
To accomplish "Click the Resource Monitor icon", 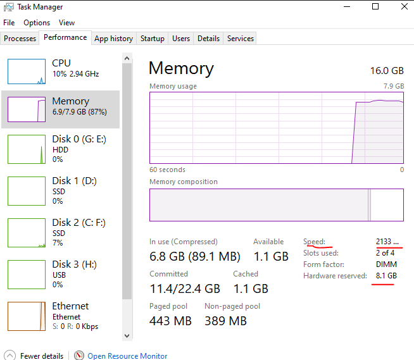I will (x=79, y=355).
